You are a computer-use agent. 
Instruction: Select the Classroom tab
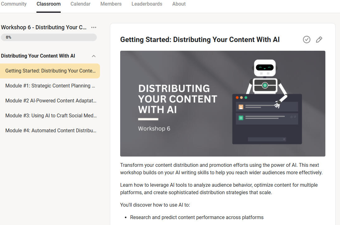click(49, 4)
